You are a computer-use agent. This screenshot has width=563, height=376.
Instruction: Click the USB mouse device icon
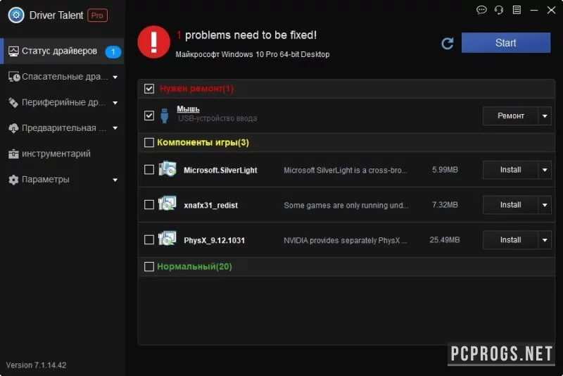coord(165,115)
